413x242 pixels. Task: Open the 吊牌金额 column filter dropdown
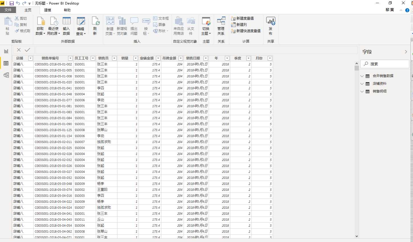[x=181, y=58]
